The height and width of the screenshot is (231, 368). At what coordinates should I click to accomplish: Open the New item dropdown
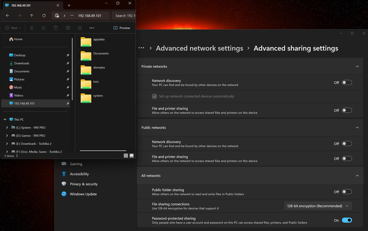click(x=13, y=28)
